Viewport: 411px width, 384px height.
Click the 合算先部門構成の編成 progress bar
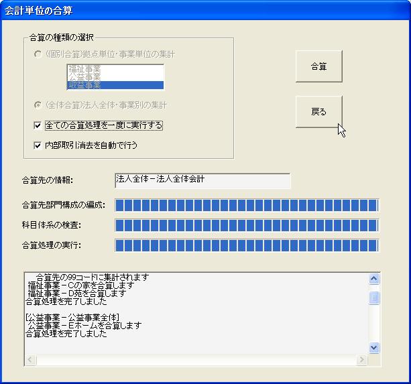pyautogui.click(x=247, y=205)
